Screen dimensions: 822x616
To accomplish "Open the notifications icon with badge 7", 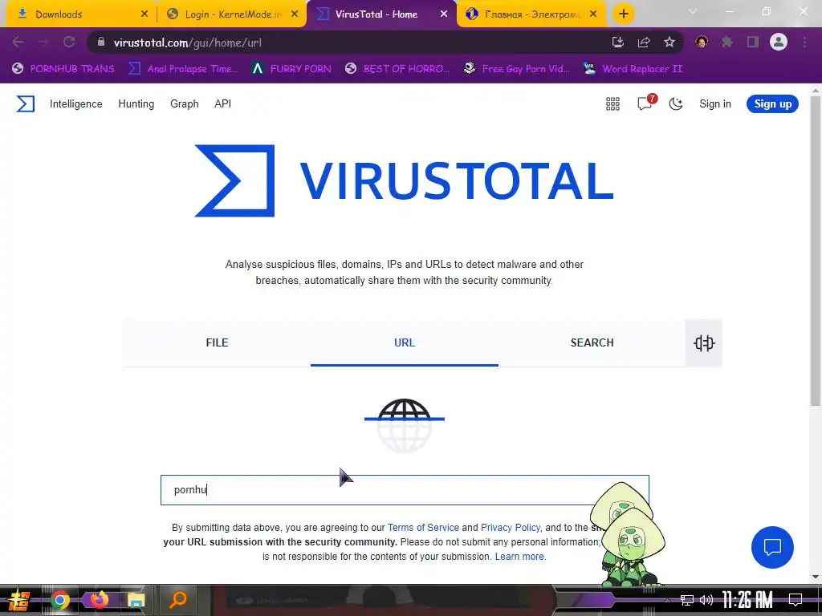I will [x=646, y=103].
